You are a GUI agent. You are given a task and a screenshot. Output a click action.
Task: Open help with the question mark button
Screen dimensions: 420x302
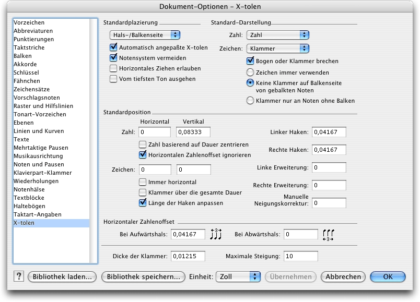(19, 276)
